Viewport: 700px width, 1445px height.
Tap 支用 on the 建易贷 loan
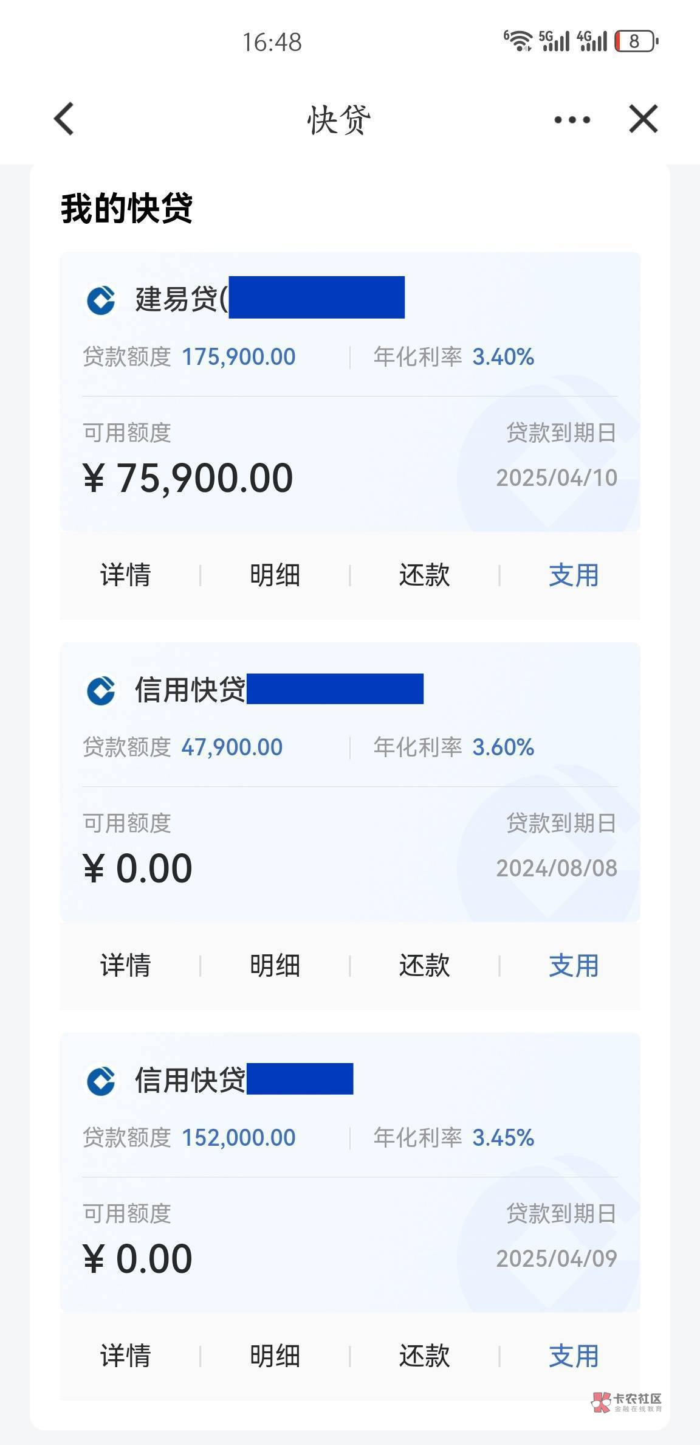click(x=574, y=575)
